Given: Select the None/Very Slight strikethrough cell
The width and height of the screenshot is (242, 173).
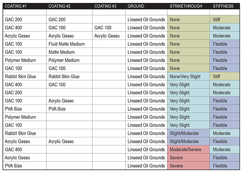Looking at the screenshot, I should tap(188, 76).
